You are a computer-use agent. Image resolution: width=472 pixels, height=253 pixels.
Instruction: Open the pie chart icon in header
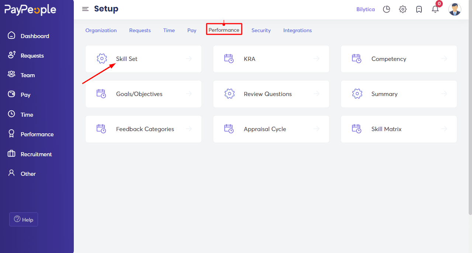click(386, 9)
